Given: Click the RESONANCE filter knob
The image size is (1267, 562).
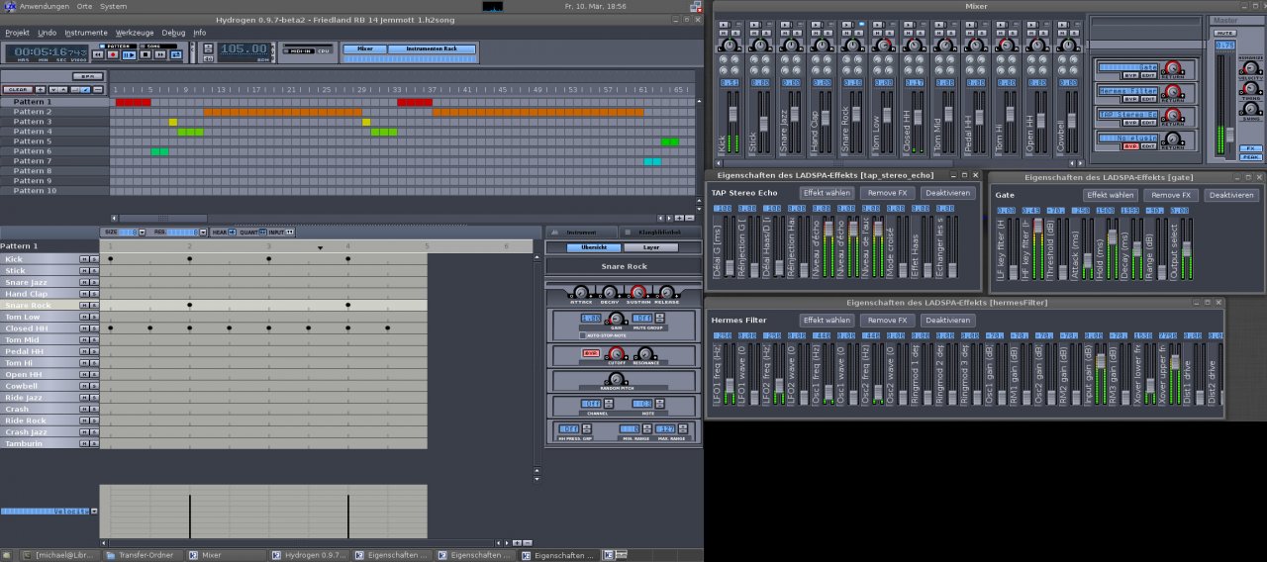Looking at the screenshot, I should 645,353.
